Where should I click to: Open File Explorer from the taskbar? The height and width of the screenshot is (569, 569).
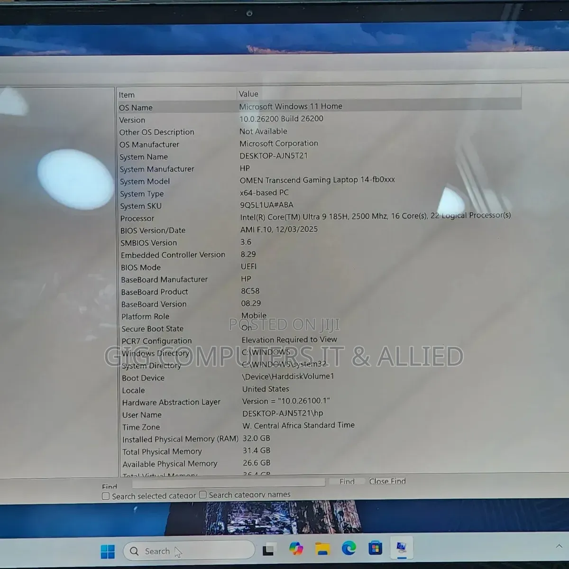[x=323, y=549]
